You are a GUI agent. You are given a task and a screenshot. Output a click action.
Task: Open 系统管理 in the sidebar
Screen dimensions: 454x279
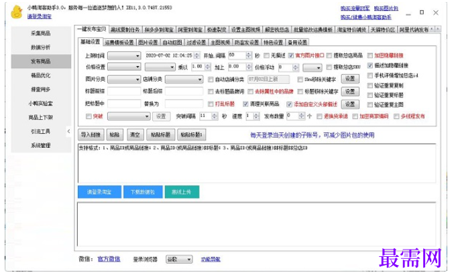click(x=41, y=145)
